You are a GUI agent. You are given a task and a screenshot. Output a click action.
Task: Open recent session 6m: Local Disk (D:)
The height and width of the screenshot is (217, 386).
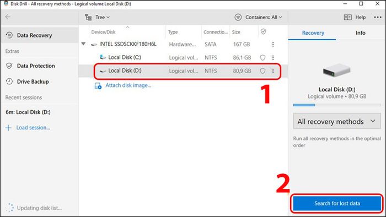tap(28, 112)
